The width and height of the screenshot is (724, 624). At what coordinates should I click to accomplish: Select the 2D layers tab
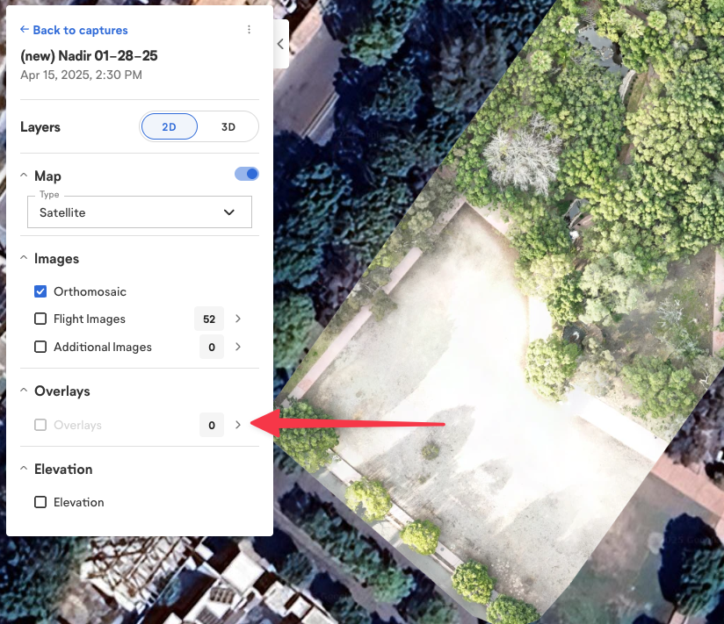169,126
